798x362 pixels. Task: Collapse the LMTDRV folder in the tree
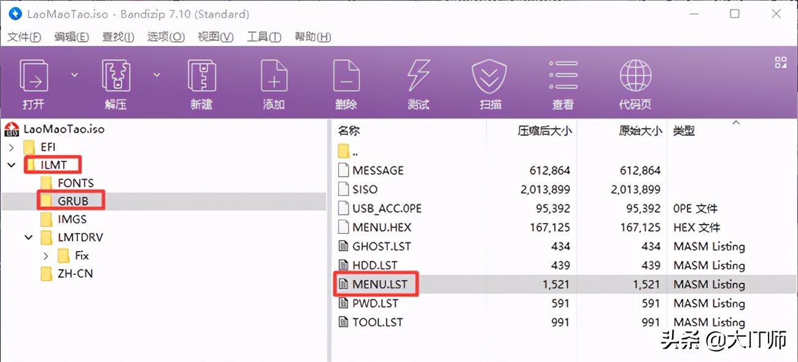coord(28,237)
